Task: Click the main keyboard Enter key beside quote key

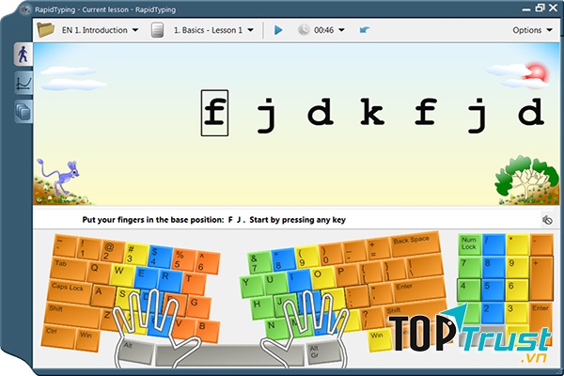Action: (x=418, y=290)
